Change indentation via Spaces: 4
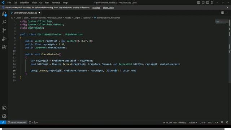The height and width of the screenshot is (130, 231). (x=193, y=122)
